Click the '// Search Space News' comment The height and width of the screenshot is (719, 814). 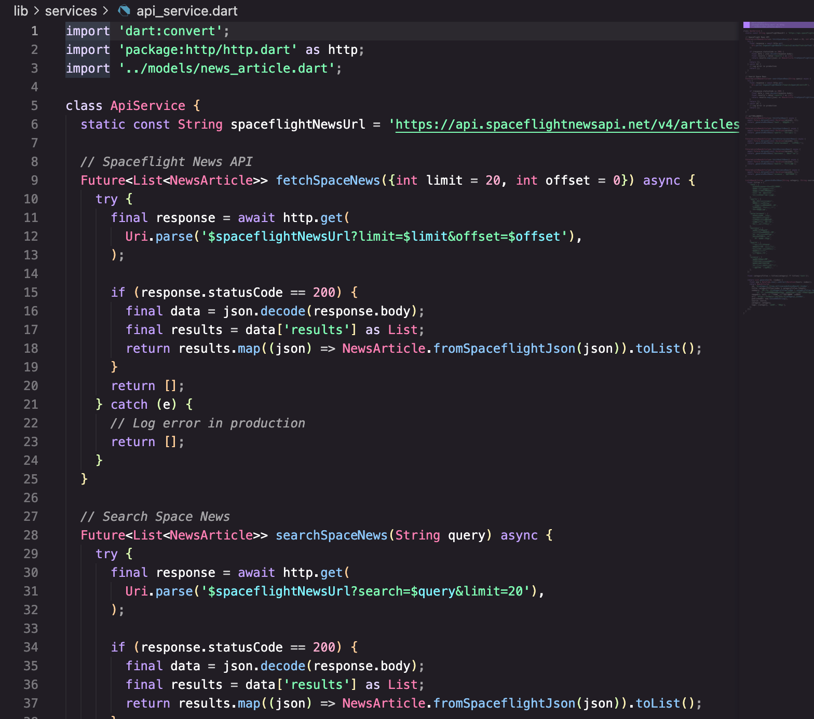(x=155, y=517)
